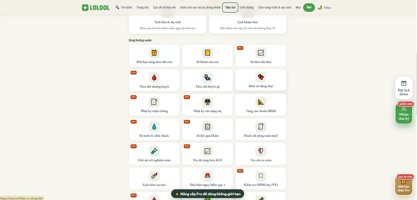Click the green Mai account button
This screenshot has width=417, height=200.
pos(309,7)
